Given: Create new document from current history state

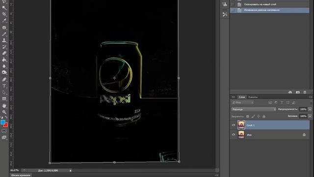Looking at the screenshot, I should tap(290, 92).
